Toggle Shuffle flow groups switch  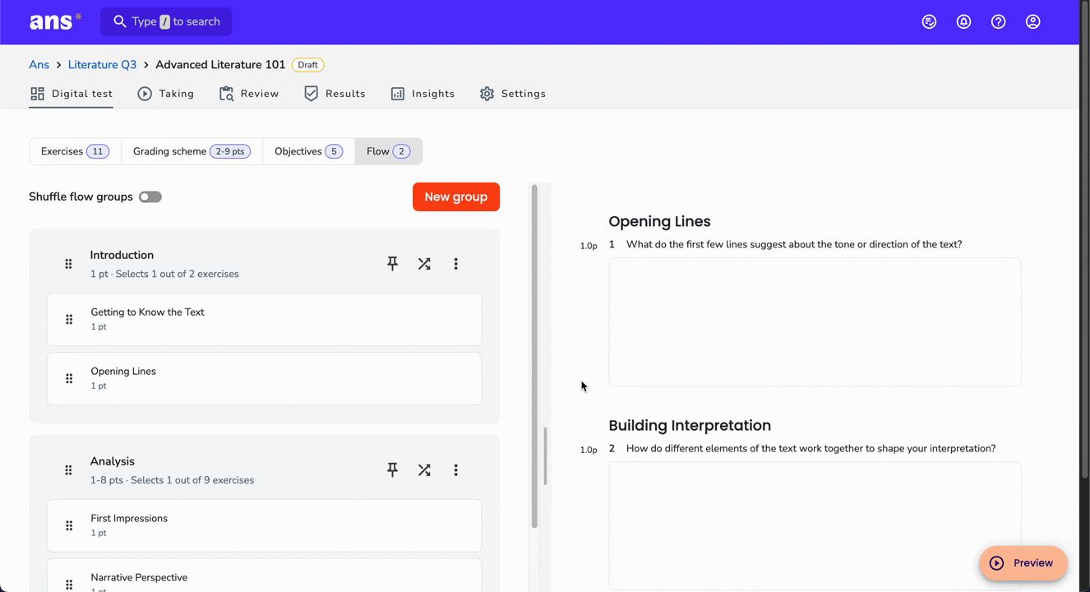pos(150,197)
